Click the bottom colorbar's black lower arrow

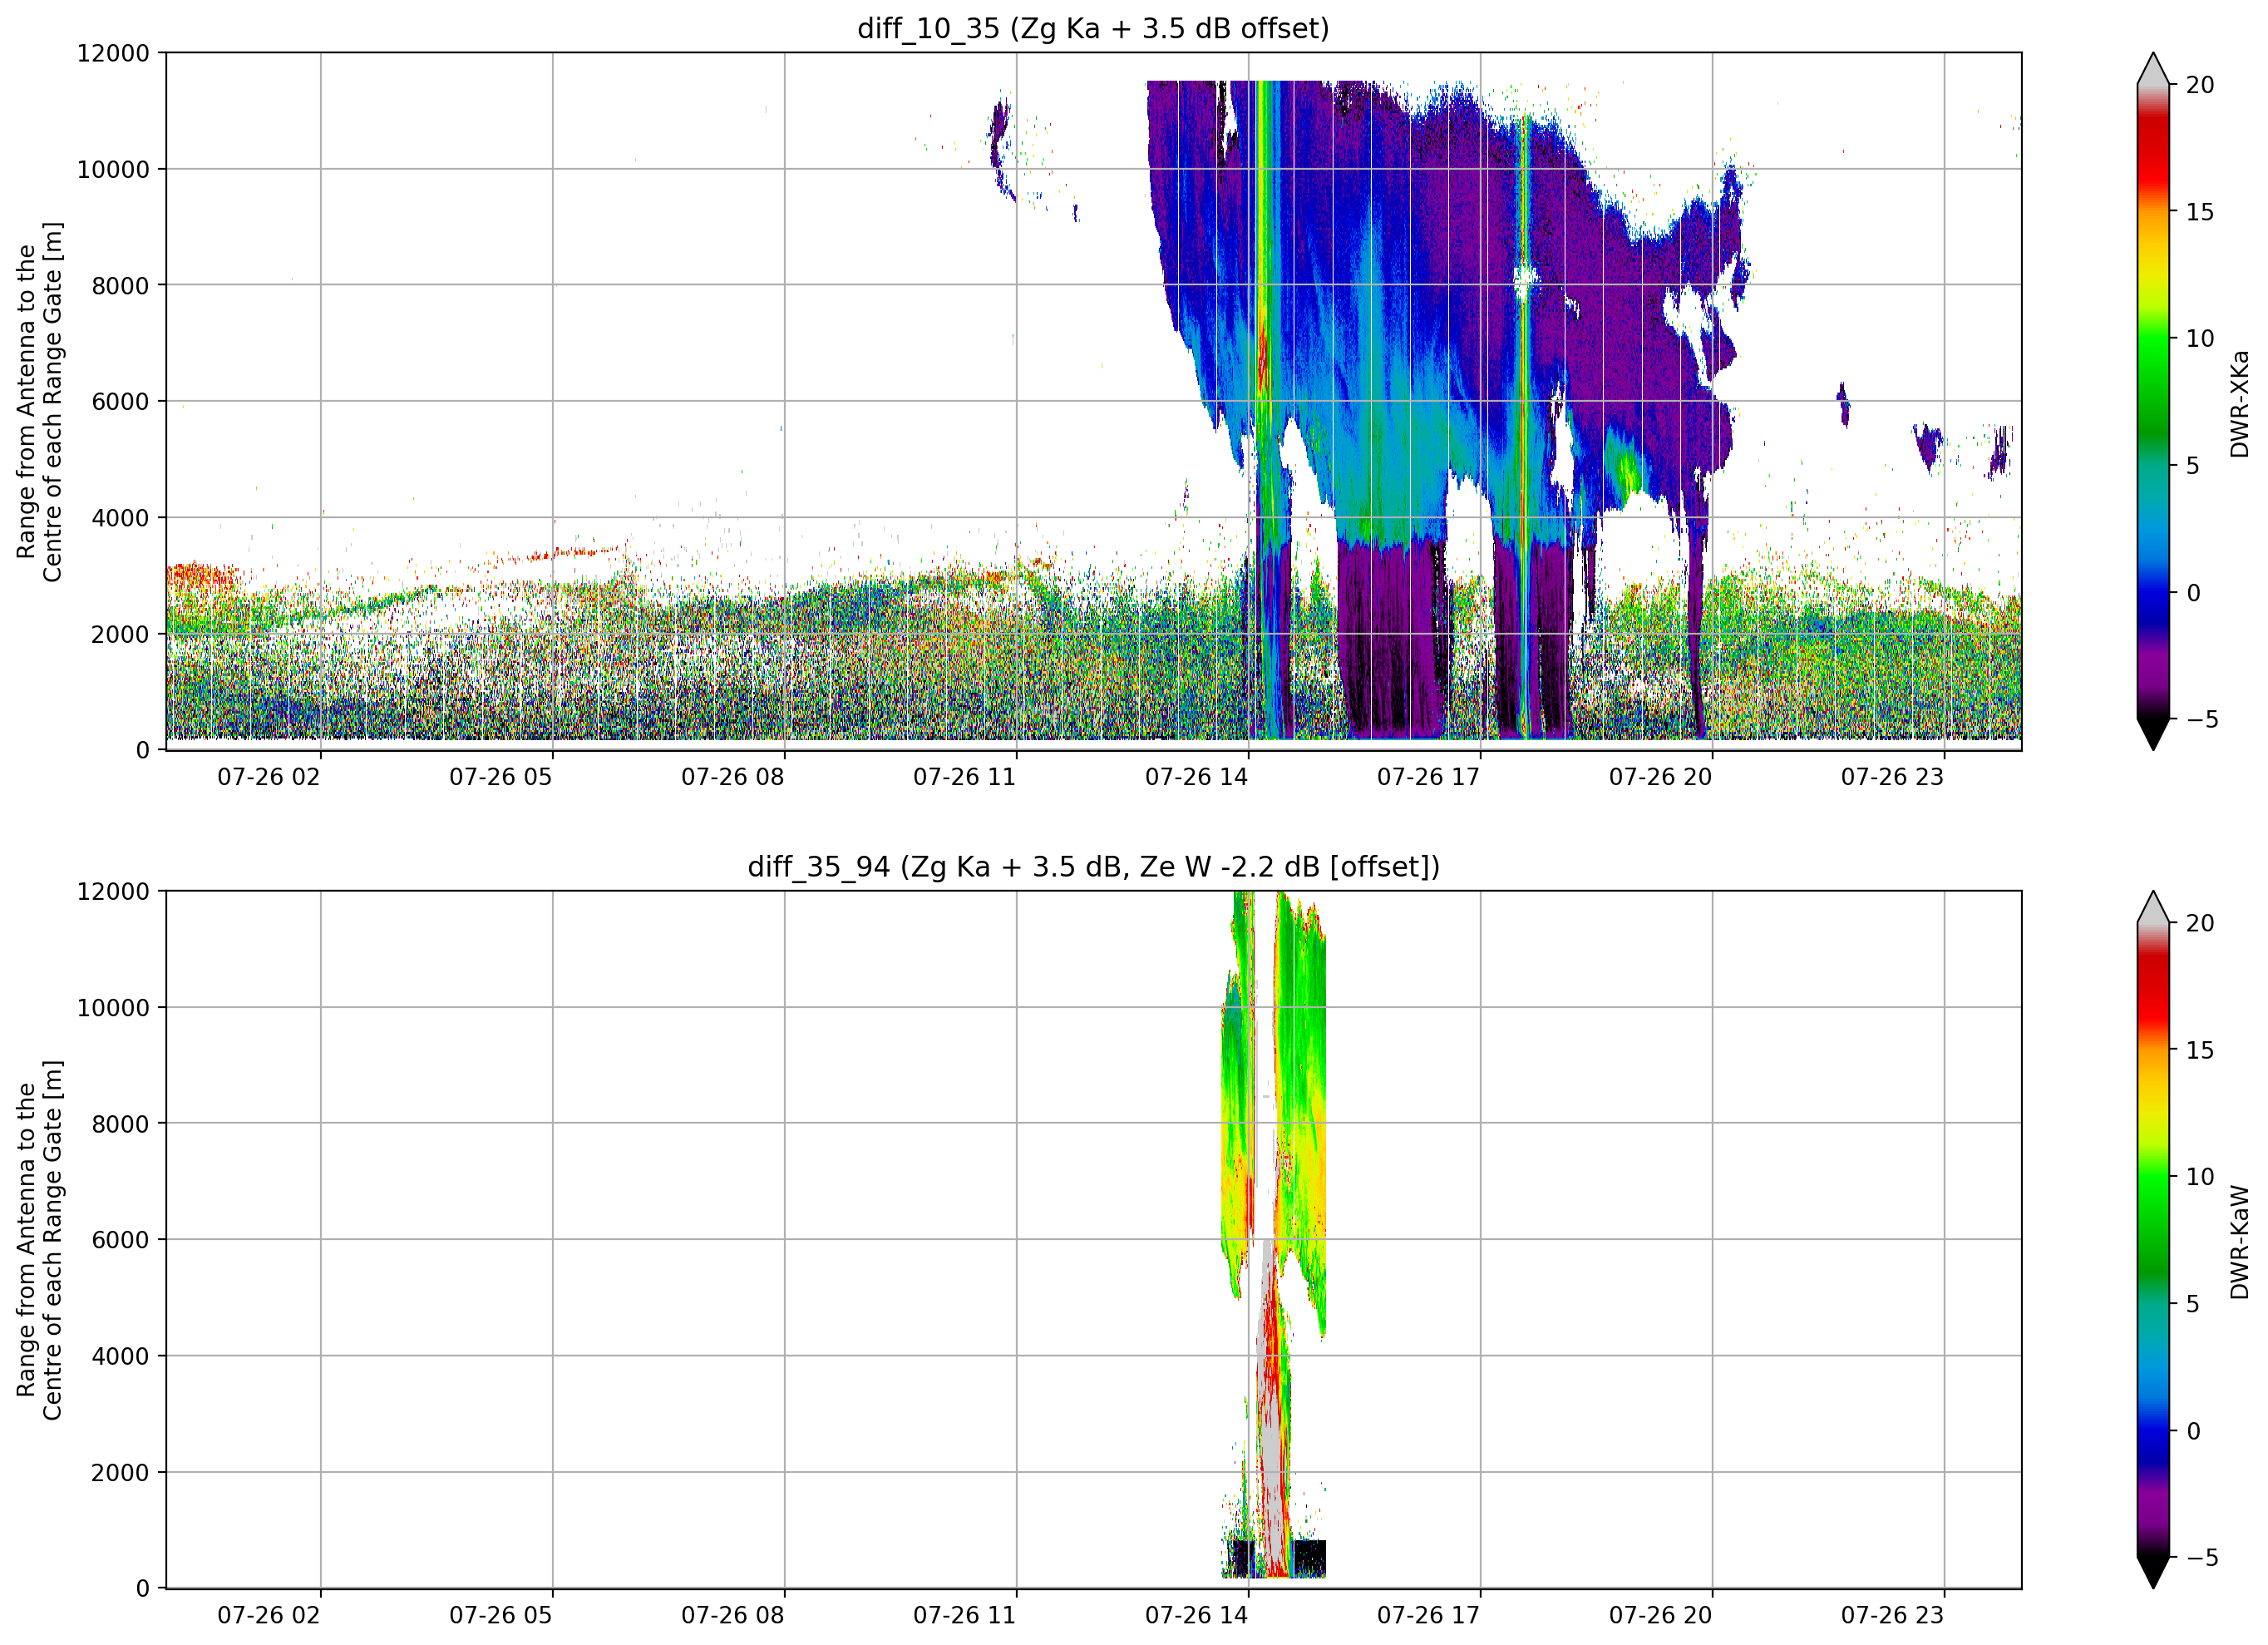2153,1573
